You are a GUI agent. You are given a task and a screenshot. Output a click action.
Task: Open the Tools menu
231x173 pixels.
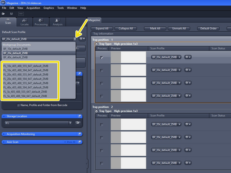(60, 8)
